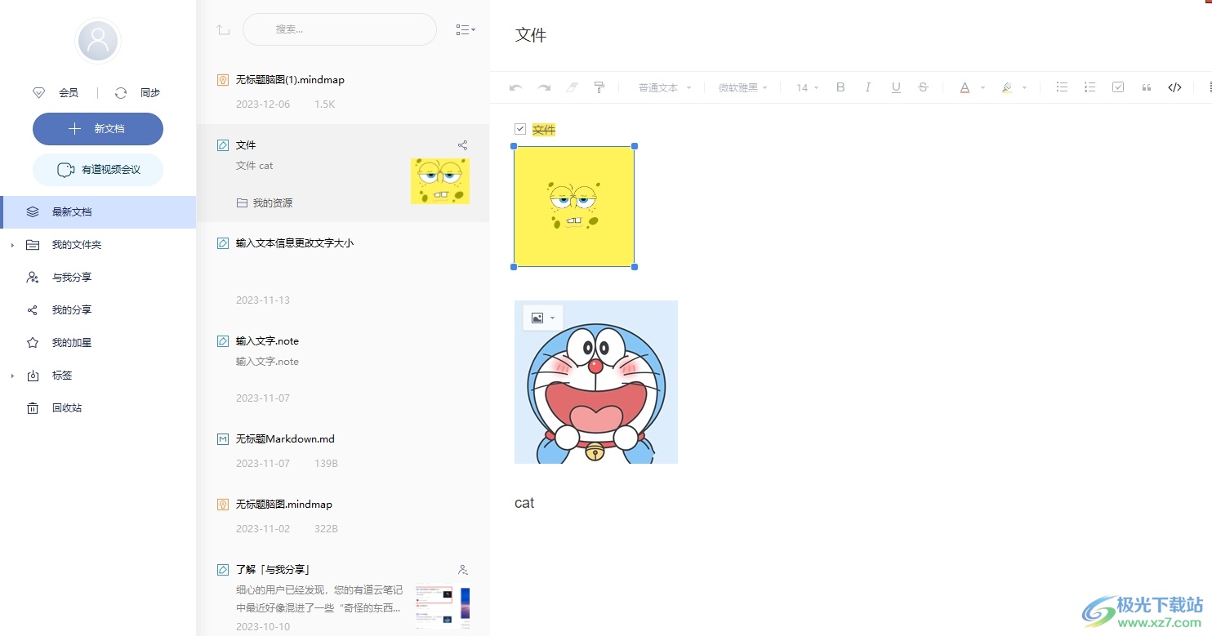Open the font family dropdown 微软雅黑
The image size is (1212, 636).
tap(742, 87)
